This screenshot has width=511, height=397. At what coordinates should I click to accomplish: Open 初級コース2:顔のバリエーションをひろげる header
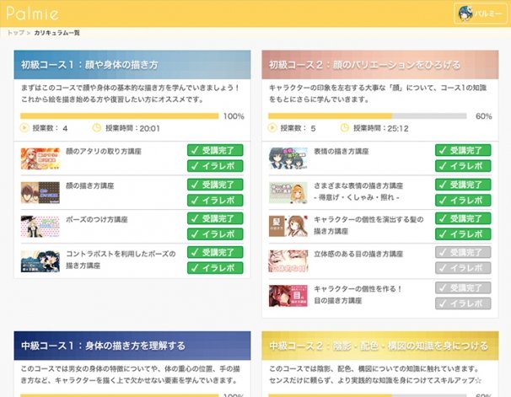pyautogui.click(x=380, y=65)
